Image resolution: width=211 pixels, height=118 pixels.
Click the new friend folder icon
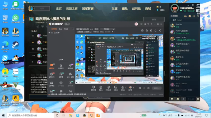(190, 16)
